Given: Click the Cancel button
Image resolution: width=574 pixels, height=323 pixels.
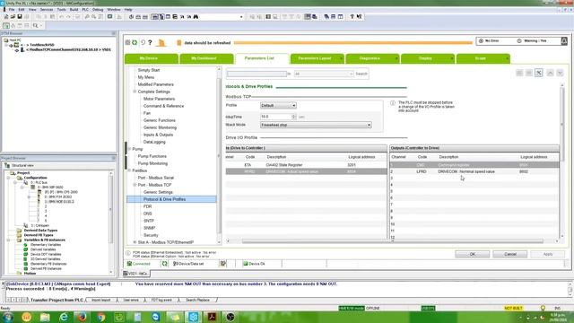Looking at the screenshot, I should point(510,254).
